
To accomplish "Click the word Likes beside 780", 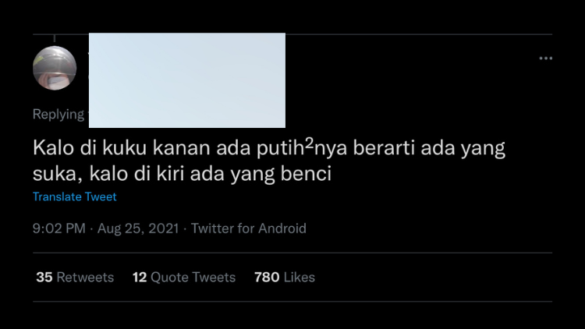I will pos(300,277).
